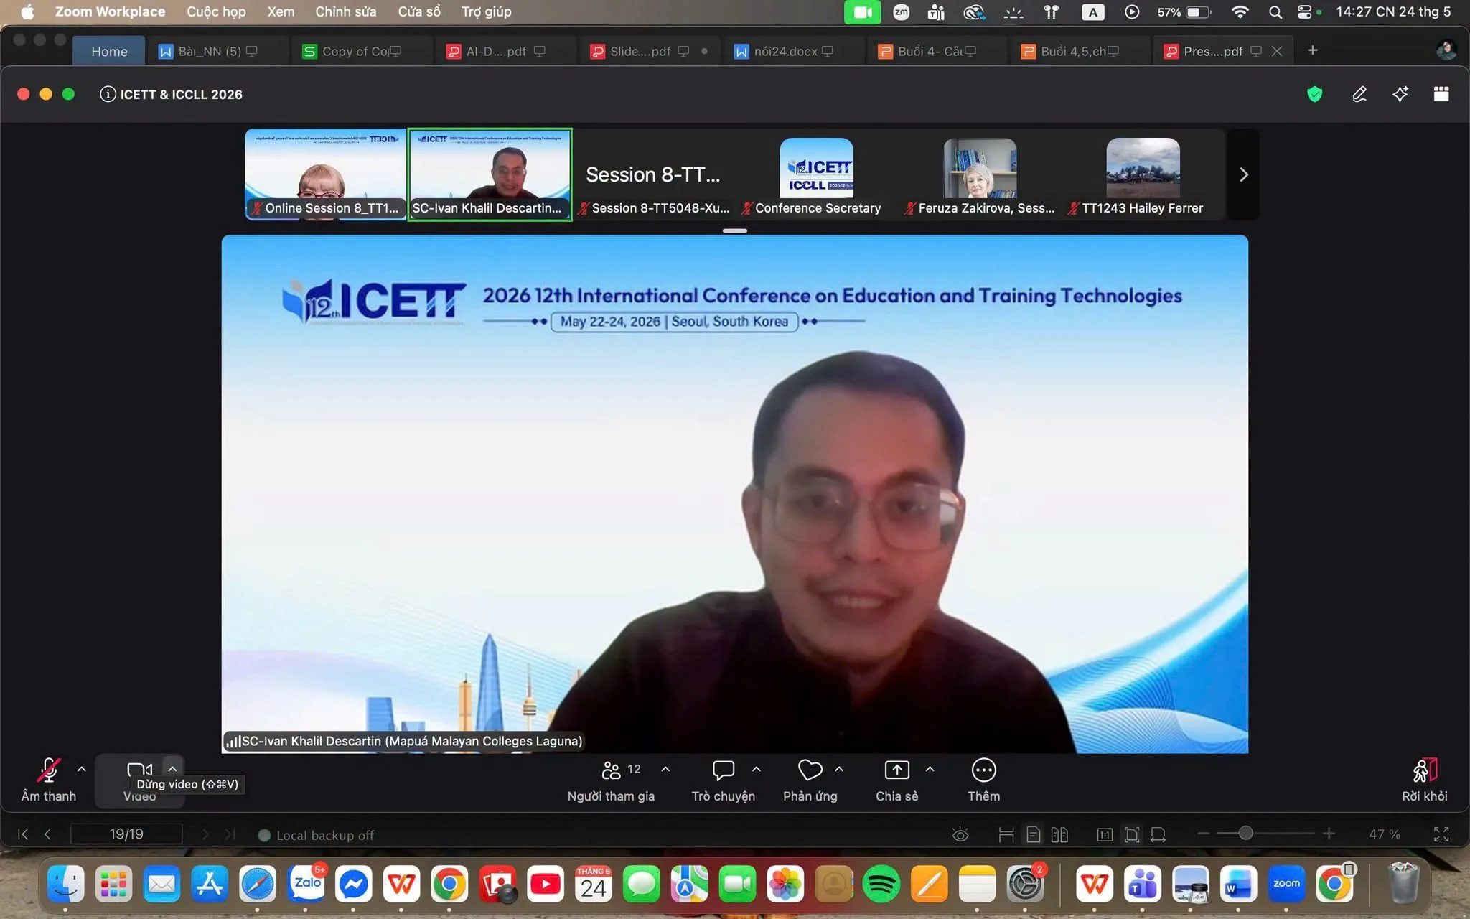The width and height of the screenshot is (1470, 919).
Task: Unmute microphone with Âm thanh button
Action: pos(48,780)
